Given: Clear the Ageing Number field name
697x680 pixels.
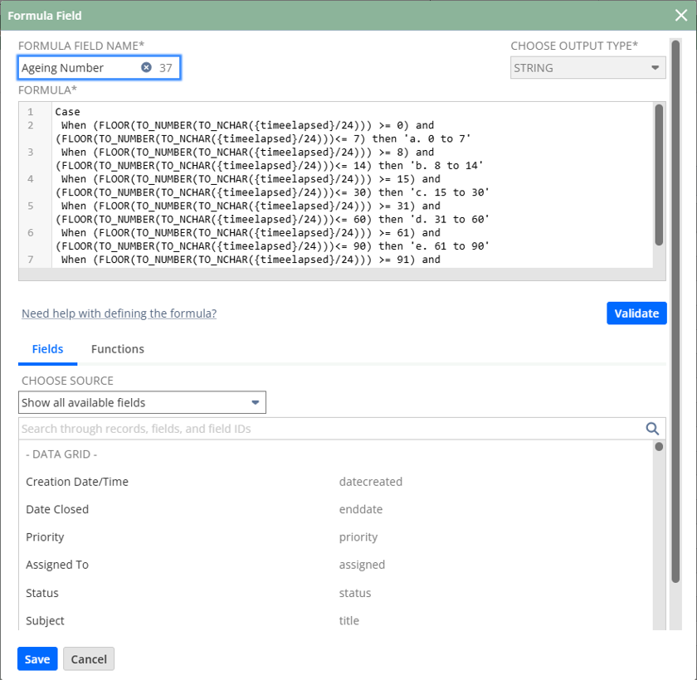Looking at the screenshot, I should coord(146,67).
